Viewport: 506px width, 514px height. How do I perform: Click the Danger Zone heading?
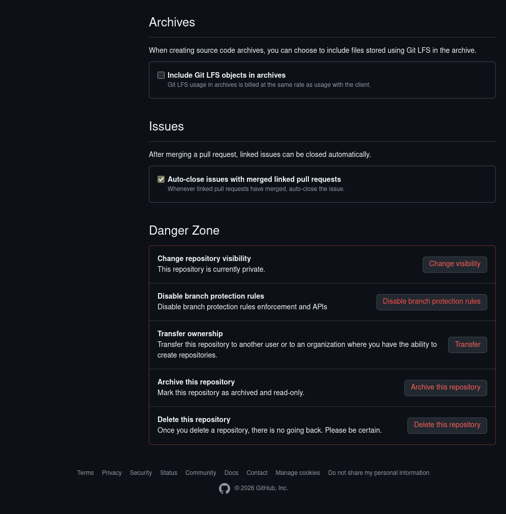coord(184,231)
